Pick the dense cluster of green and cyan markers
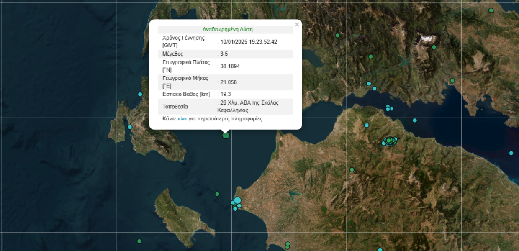This screenshot has height=251, width=519. point(389,141)
